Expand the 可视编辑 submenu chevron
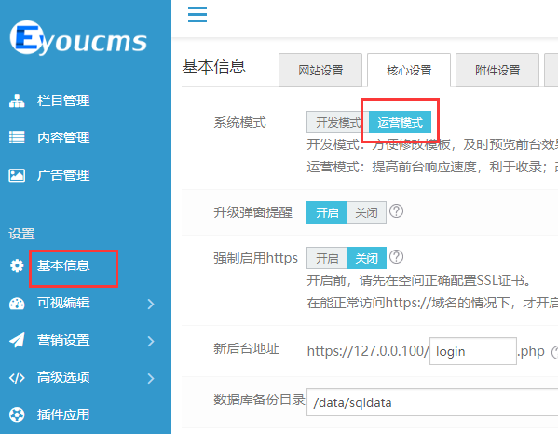558x434 pixels. [151, 304]
